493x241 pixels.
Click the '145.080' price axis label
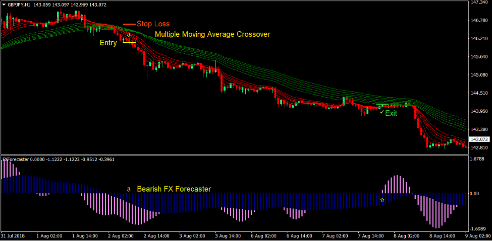point(479,75)
